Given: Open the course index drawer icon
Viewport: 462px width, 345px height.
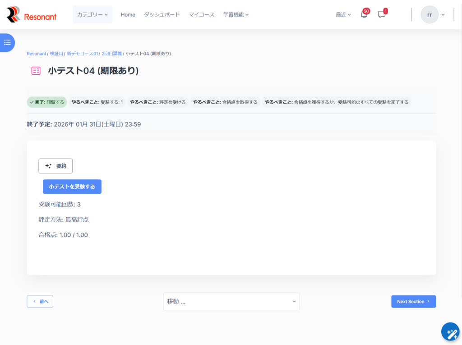Looking at the screenshot, I should [x=7, y=42].
